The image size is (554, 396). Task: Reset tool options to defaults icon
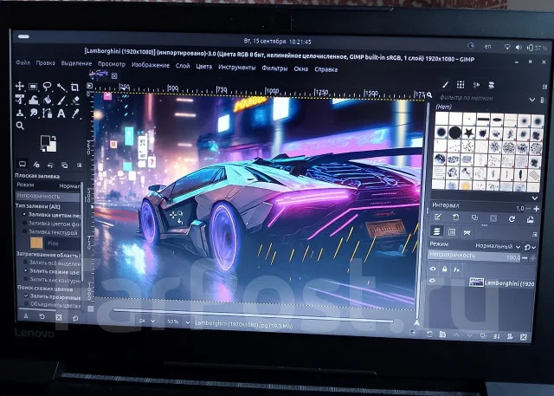coord(75,318)
